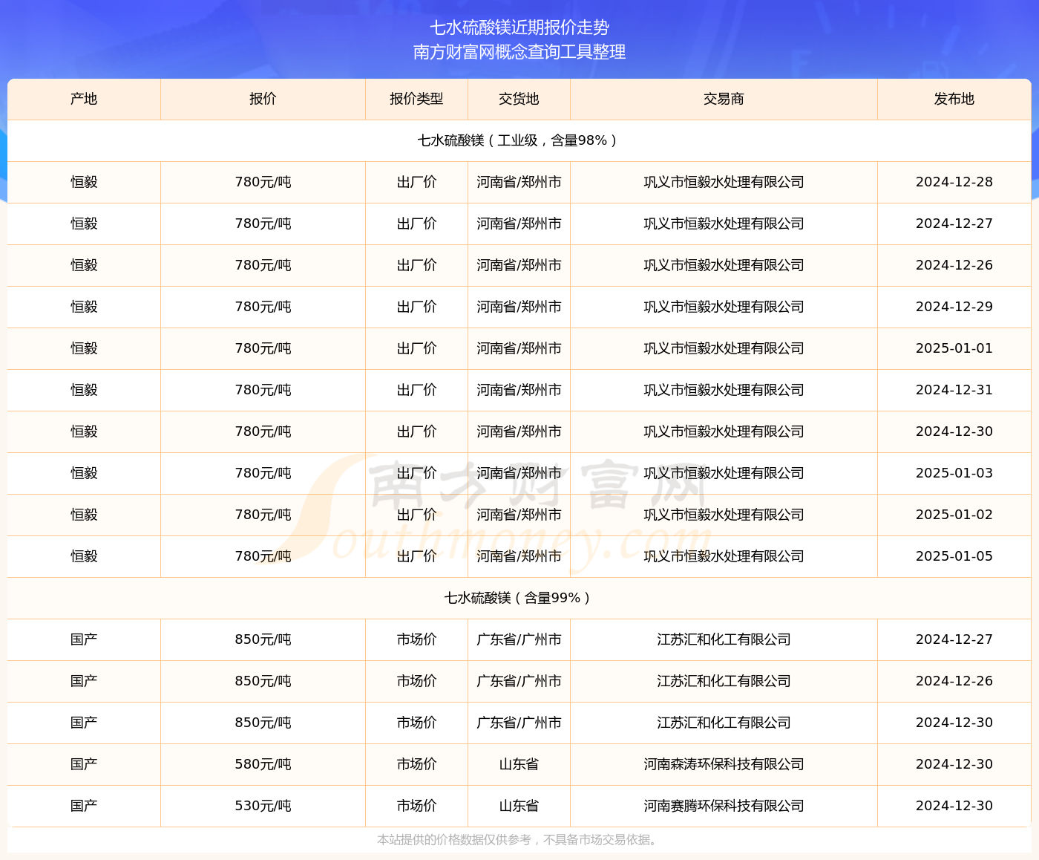Image resolution: width=1039 pixels, height=860 pixels.
Task: Click 山东省 in the 530元/吨 row
Action: [519, 806]
